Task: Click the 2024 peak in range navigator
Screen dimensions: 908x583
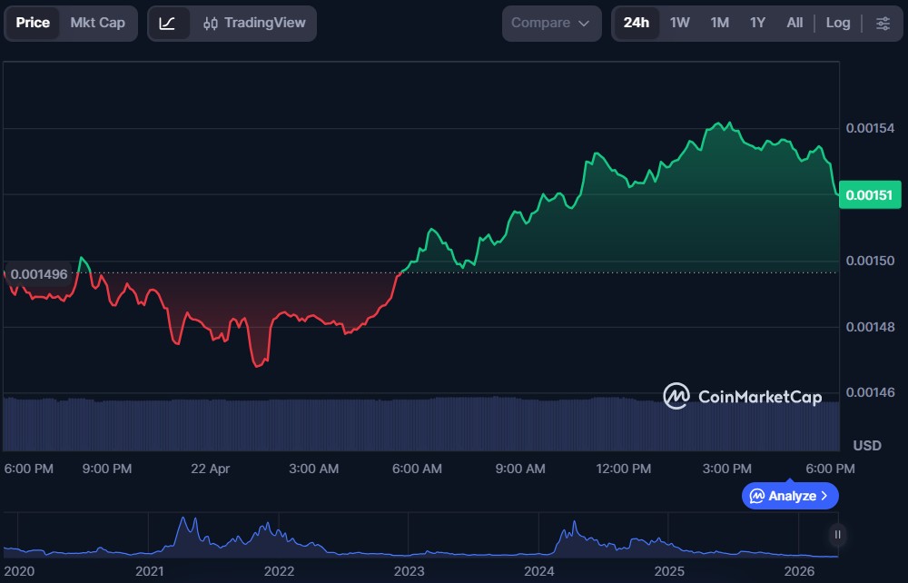Action: pos(573,526)
